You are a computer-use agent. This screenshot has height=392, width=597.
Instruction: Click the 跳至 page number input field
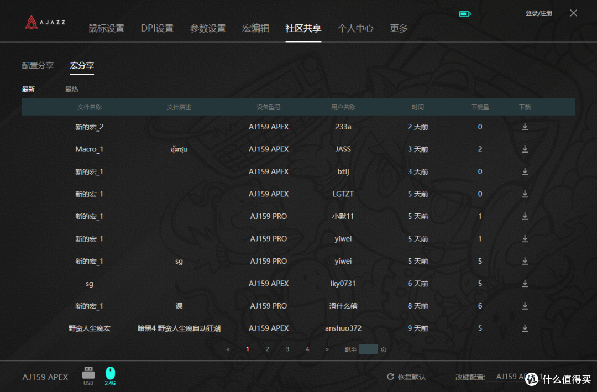coord(368,349)
